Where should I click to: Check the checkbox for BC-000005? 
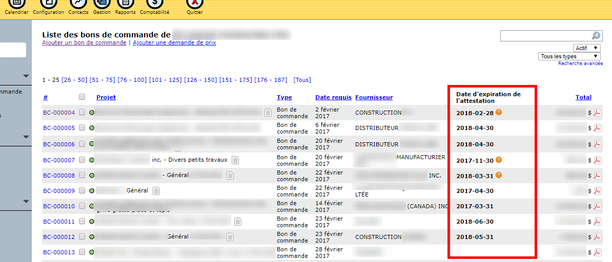(82, 128)
